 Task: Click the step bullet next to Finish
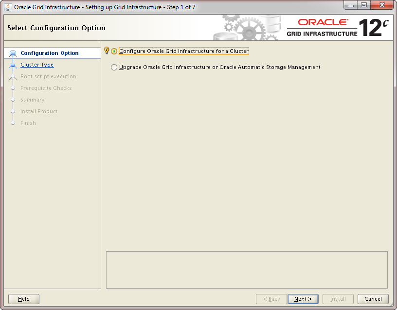tap(13, 123)
